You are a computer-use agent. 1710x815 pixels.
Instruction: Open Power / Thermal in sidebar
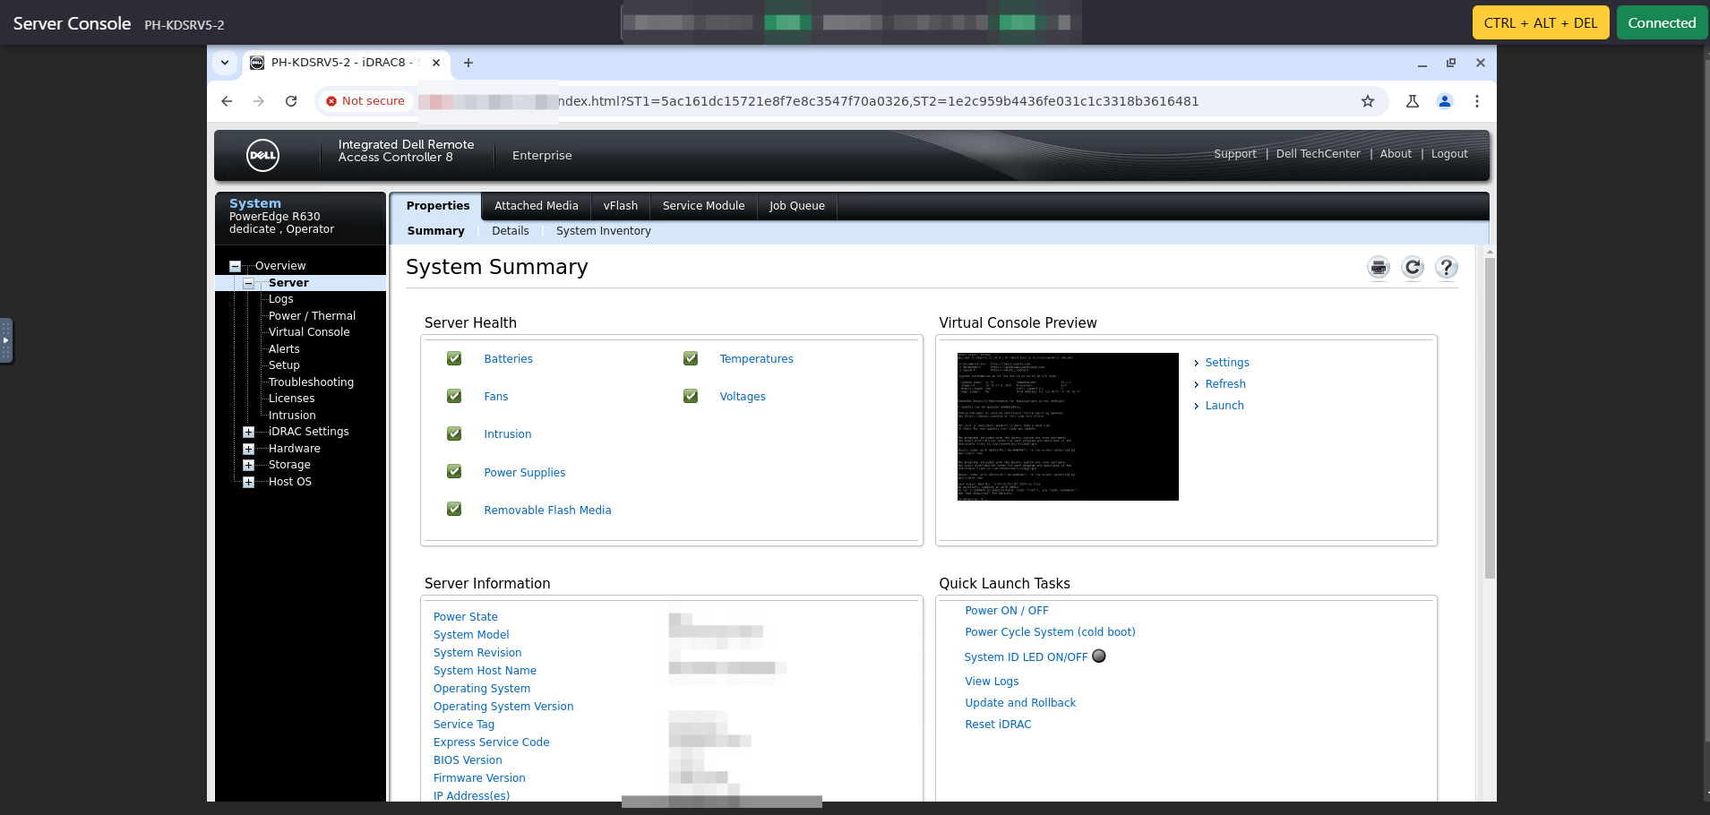point(312,316)
